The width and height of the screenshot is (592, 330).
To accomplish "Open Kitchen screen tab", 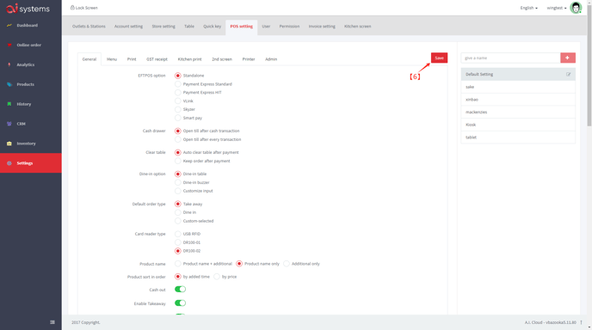I will coord(358,27).
